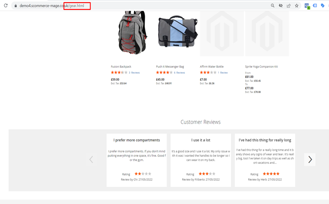Image resolution: width=329 pixels, height=204 pixels.
Task: Click the Affirm Water Bottle star rating
Action: (208, 73)
